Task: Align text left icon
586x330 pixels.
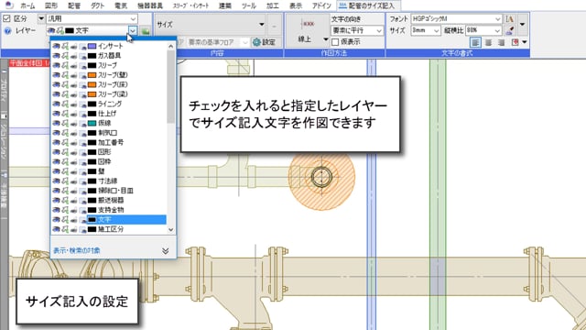Action: pyautogui.click(x=475, y=42)
